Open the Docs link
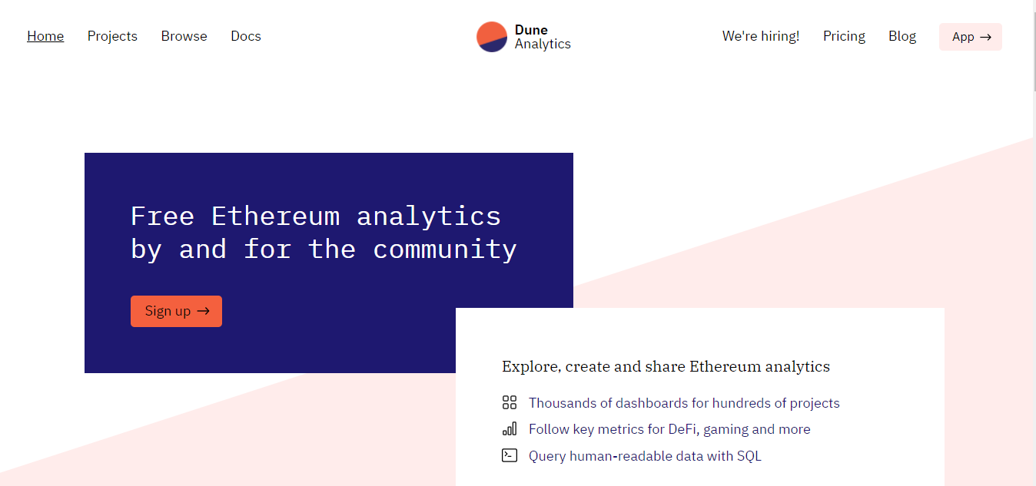1036x486 pixels. pyautogui.click(x=246, y=36)
